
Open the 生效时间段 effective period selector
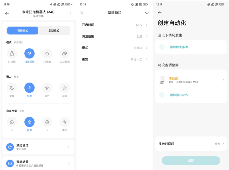pos(191,143)
